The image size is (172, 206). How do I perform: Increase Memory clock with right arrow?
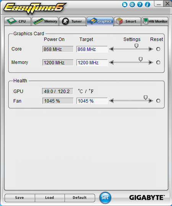tap(151, 62)
